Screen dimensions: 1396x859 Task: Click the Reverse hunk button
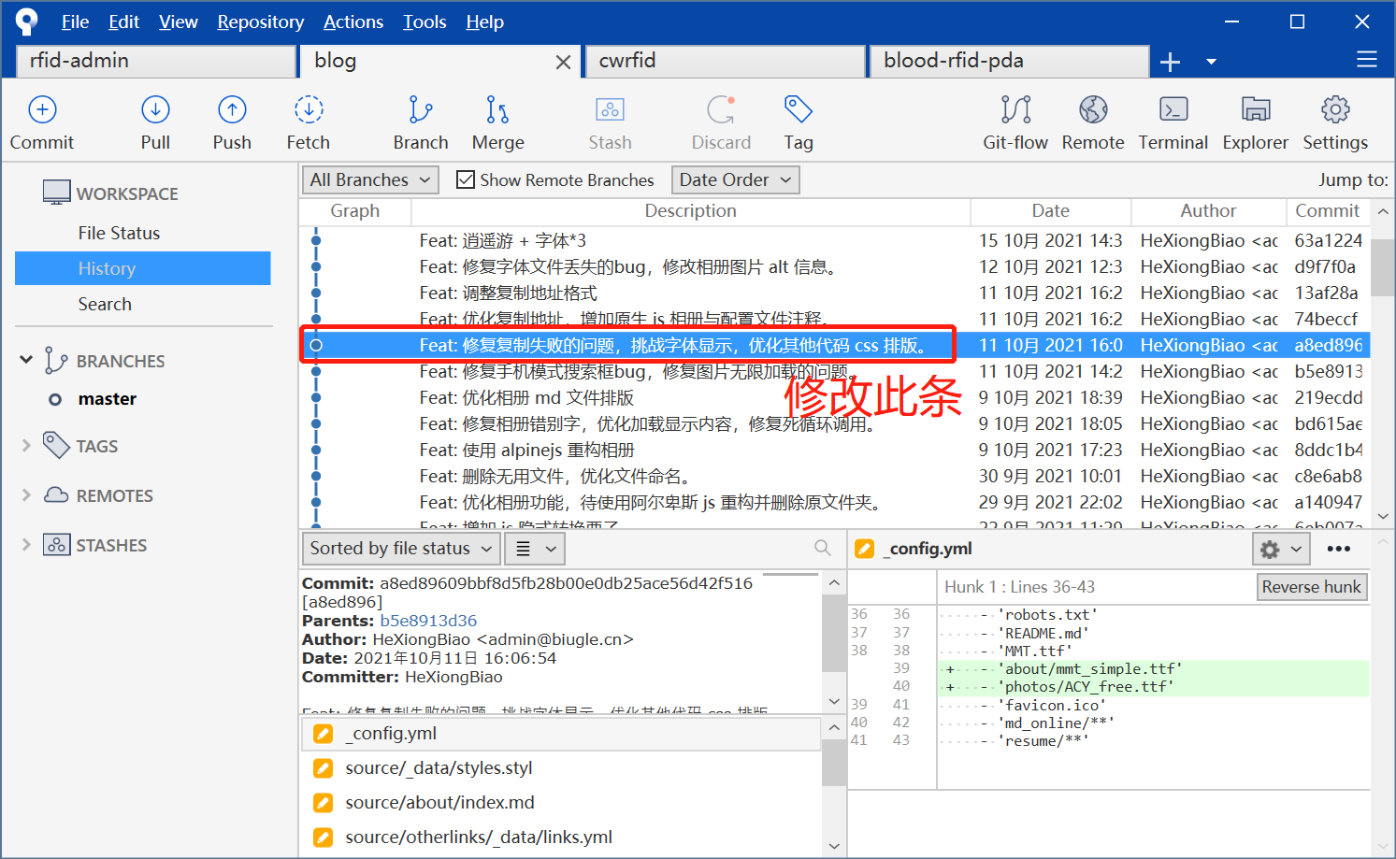[x=1311, y=587]
